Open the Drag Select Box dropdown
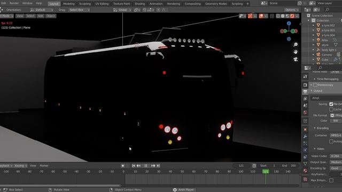 [x=79, y=10]
